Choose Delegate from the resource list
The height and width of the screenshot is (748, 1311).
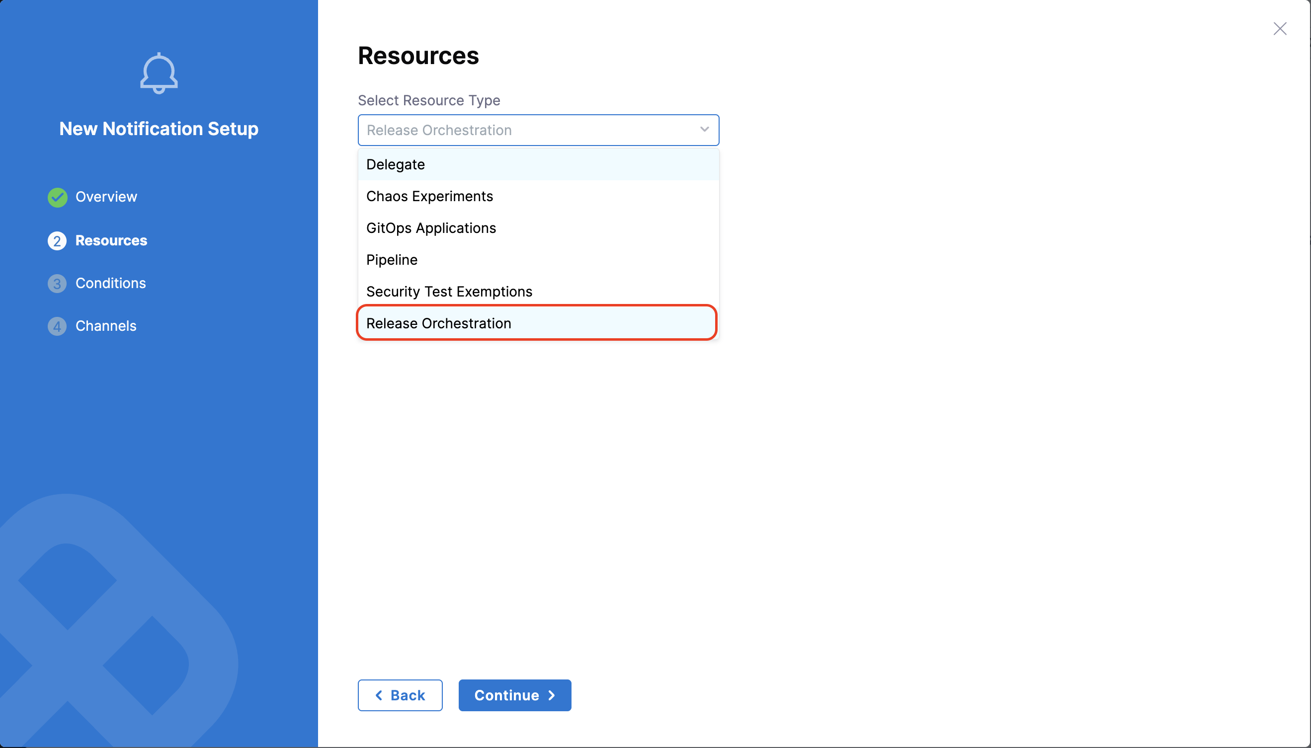538,164
